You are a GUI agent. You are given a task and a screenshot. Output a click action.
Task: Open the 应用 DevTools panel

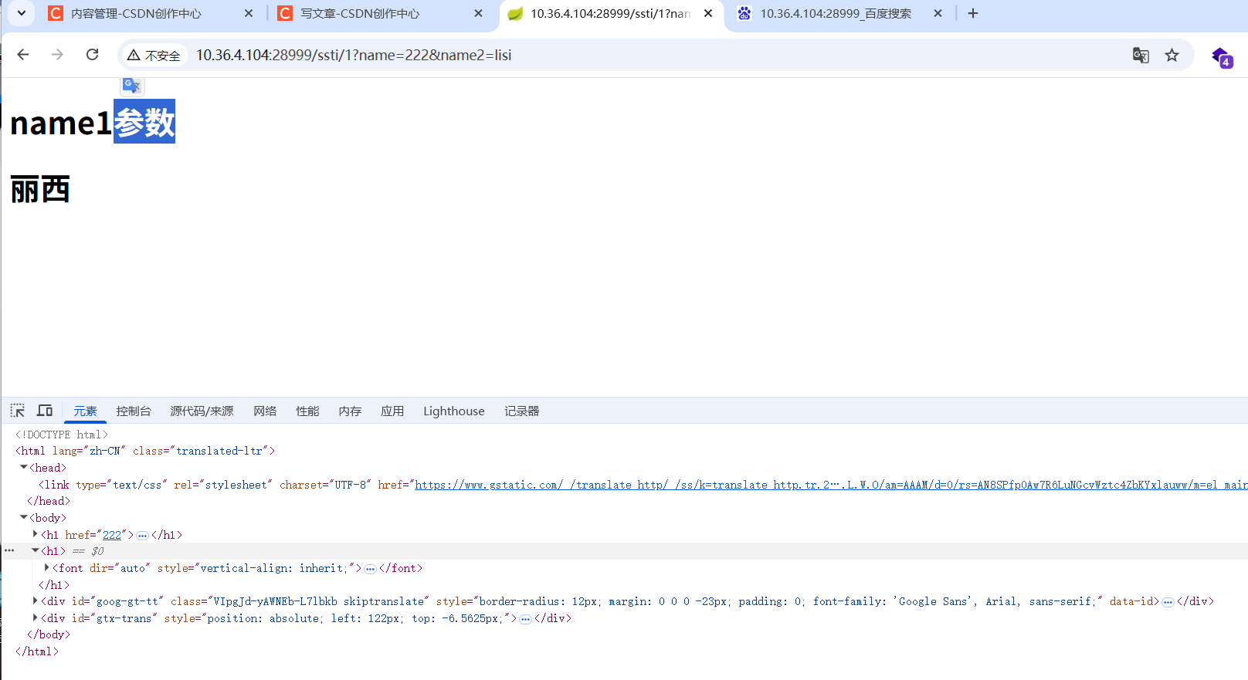pos(392,411)
